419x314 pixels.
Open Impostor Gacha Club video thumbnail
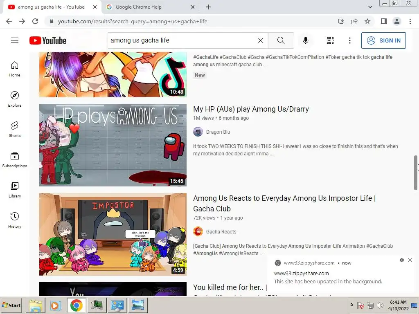[113, 234]
